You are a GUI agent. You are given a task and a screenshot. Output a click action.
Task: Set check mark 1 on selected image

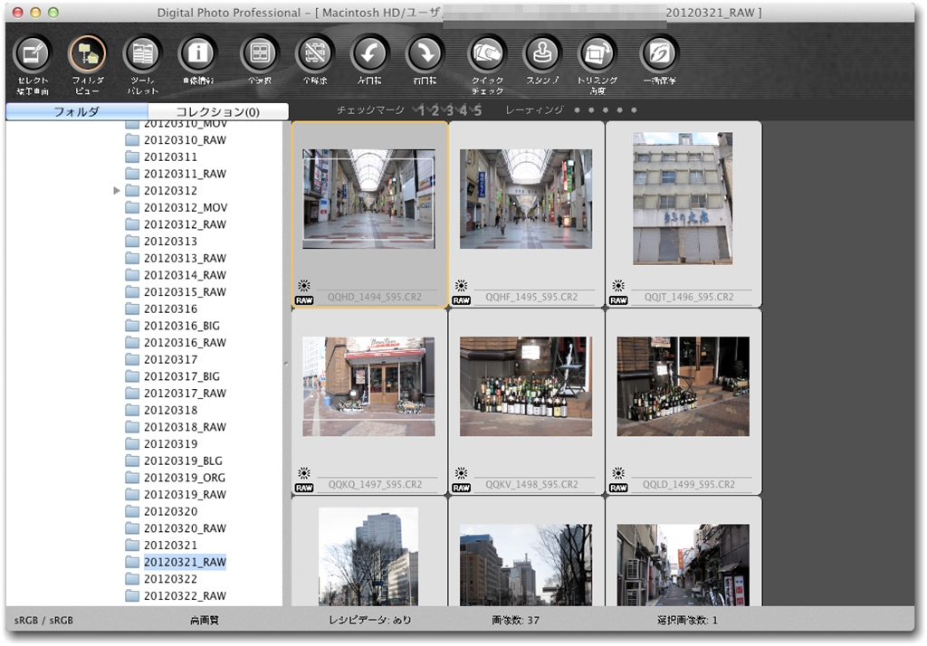(x=421, y=110)
